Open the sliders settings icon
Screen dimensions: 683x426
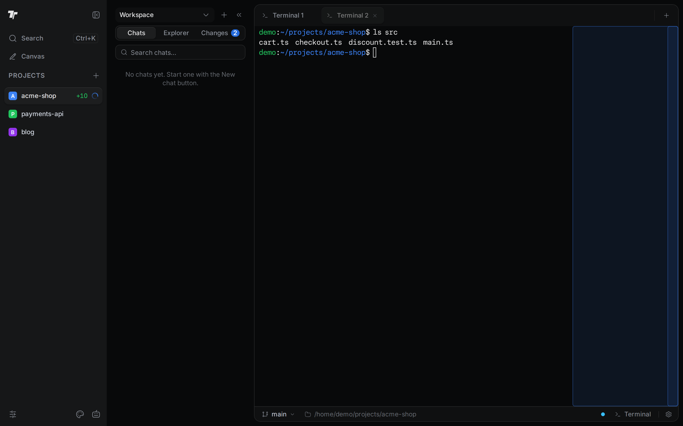coord(13,414)
